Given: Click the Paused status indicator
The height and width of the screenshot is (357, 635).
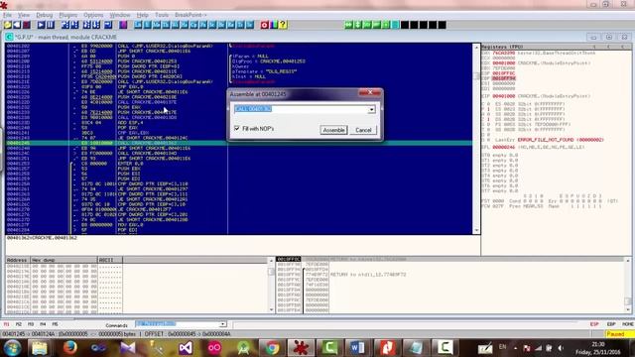Looking at the screenshot, I should [x=619, y=334].
